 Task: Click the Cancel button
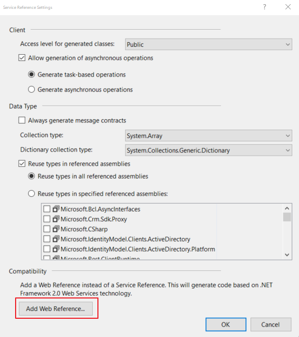coord(271,324)
